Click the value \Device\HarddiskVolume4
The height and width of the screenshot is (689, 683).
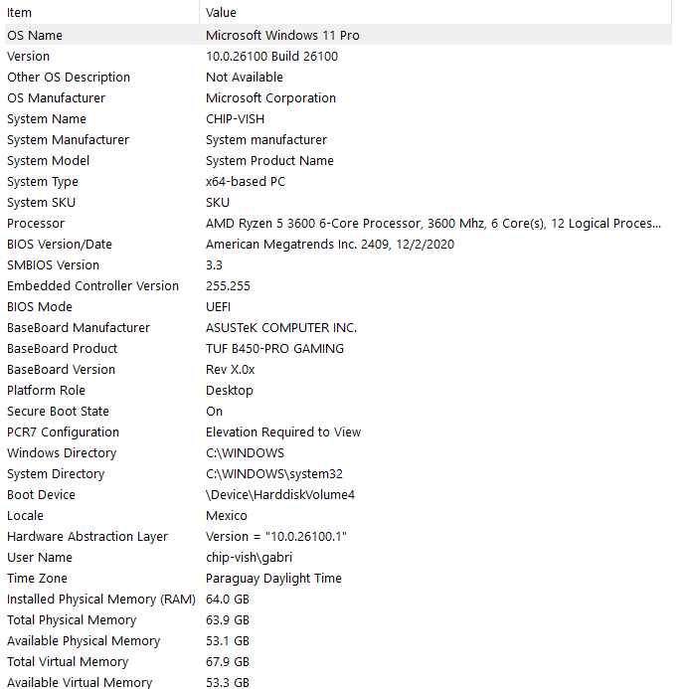click(x=280, y=494)
